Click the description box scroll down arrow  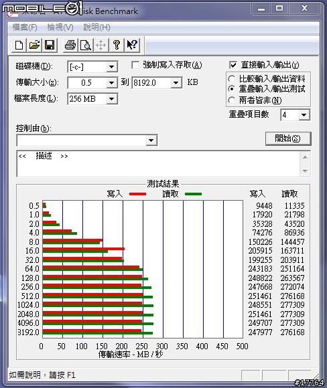pyautogui.click(x=305, y=171)
